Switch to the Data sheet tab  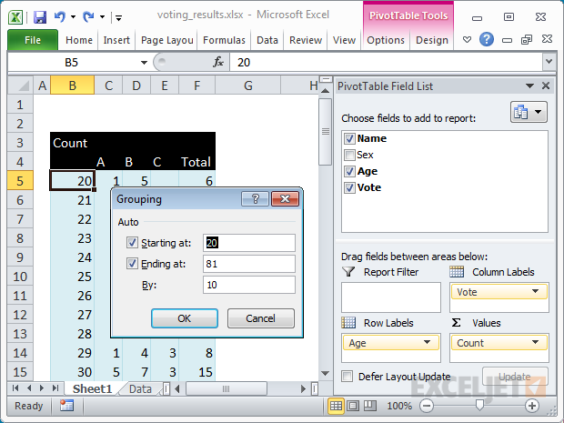coord(139,388)
